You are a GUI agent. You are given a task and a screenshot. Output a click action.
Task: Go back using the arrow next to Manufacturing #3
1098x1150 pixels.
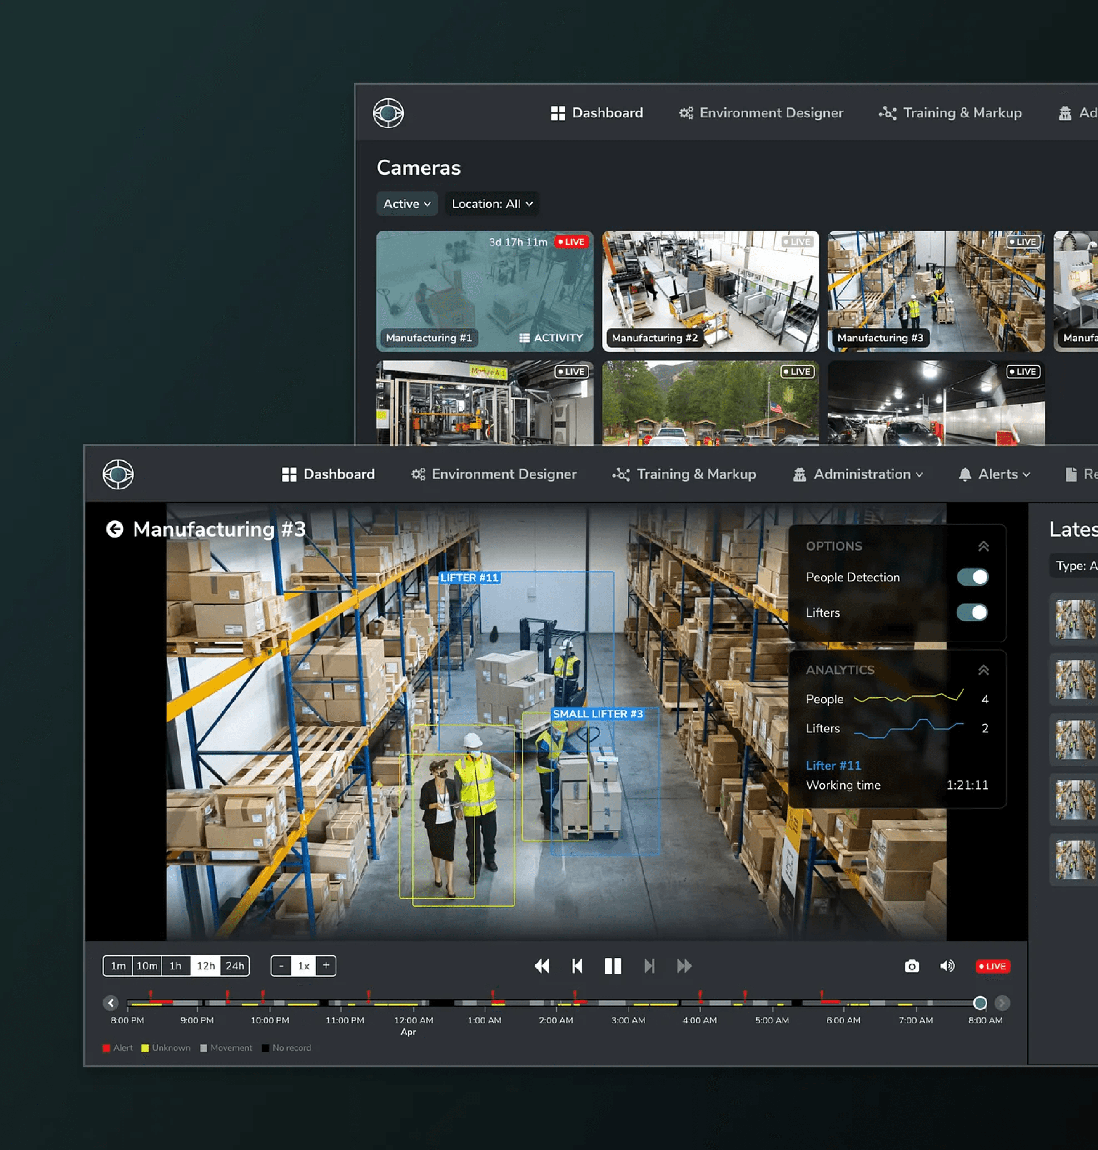coord(115,529)
